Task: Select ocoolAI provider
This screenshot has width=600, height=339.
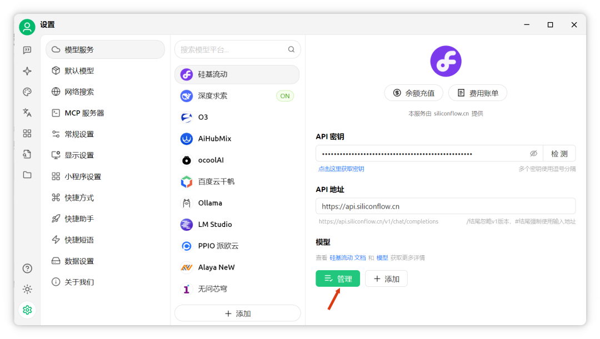Action: point(237,160)
